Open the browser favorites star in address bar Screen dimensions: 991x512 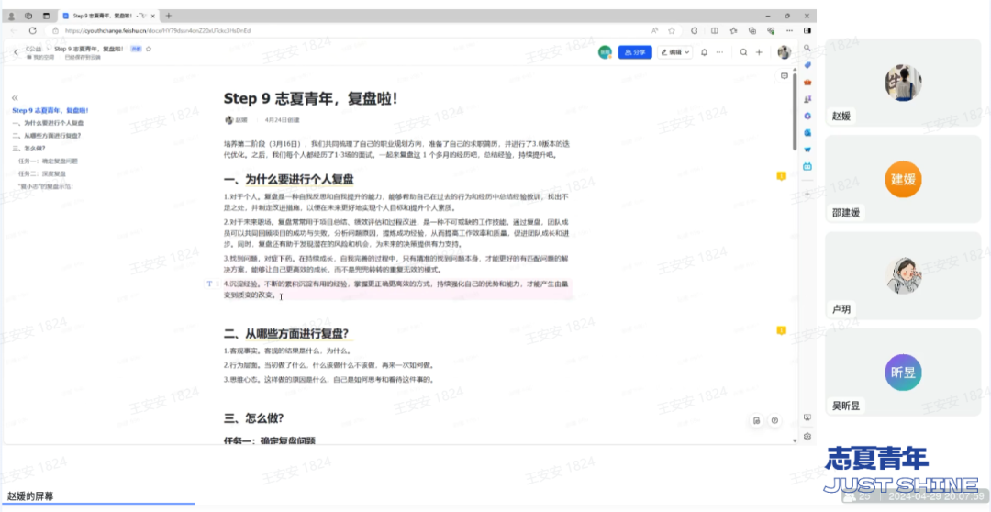[672, 30]
